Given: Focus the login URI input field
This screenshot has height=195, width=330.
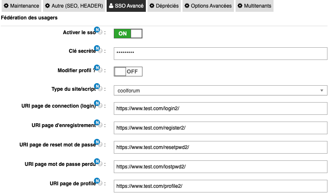Looking at the screenshot, I should [220, 109].
